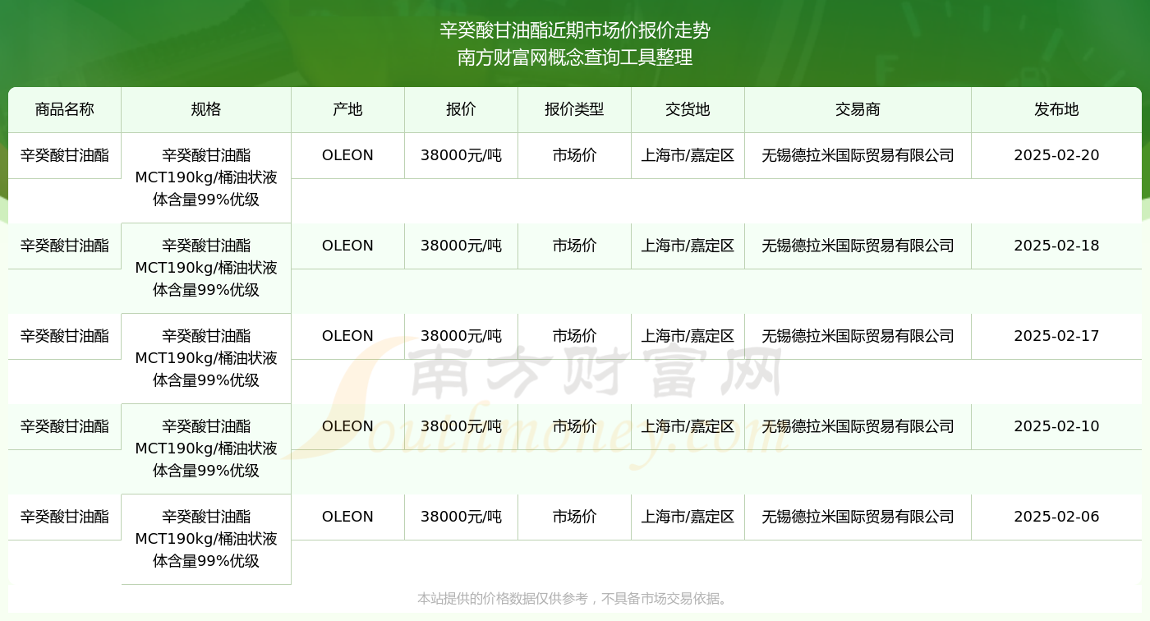
Task: Click 市场价 in the 2025-02-20 row
Action: pyautogui.click(x=574, y=155)
